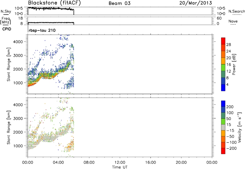The image size is (245, 169).
Task: Click the '200' label on Velocity colorbar
Action: click(x=230, y=107)
